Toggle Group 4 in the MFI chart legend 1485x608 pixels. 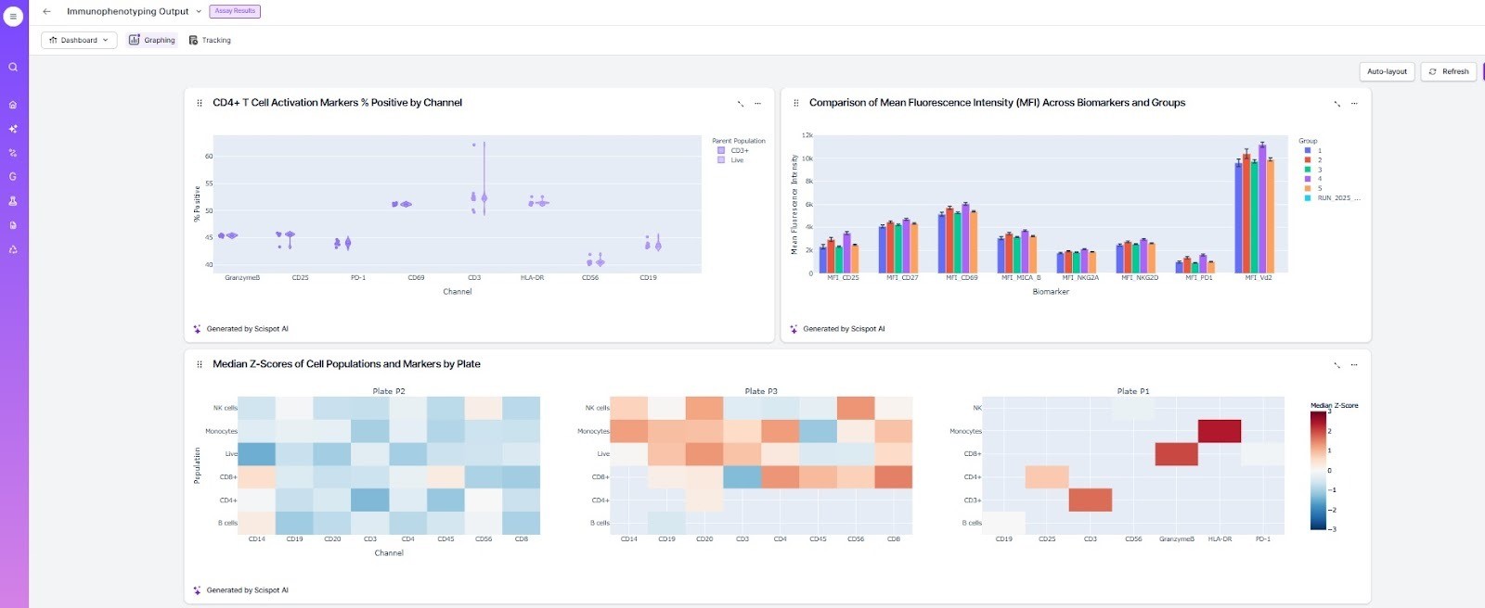pos(1312,179)
